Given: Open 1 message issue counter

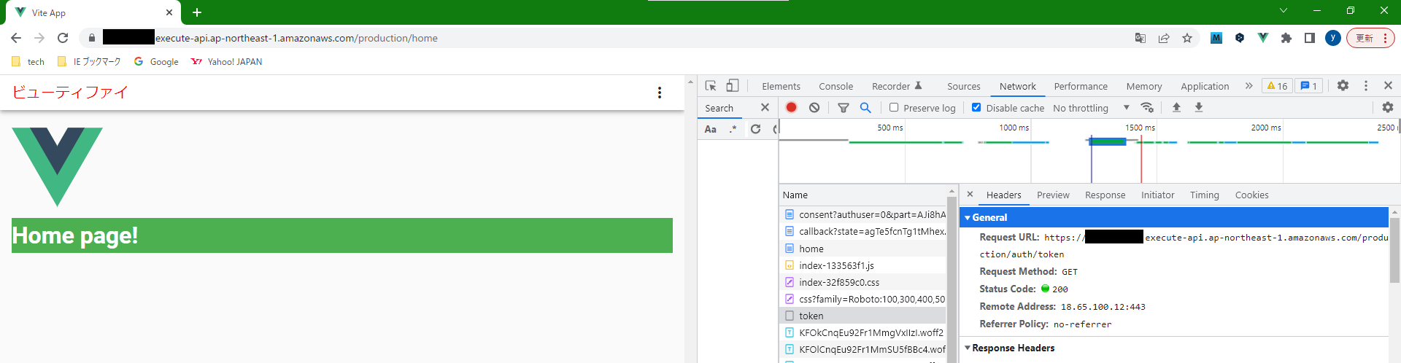Looking at the screenshot, I should coord(1308,86).
